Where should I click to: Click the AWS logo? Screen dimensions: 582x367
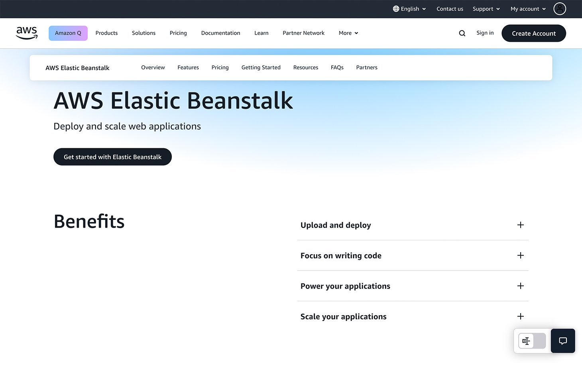tap(26, 33)
